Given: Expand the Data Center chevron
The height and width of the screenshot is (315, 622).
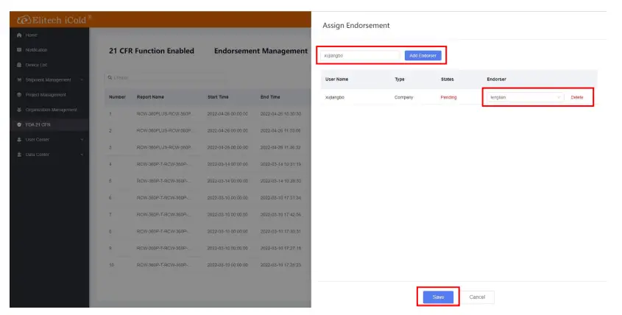Looking at the screenshot, I should pyautogui.click(x=82, y=155).
